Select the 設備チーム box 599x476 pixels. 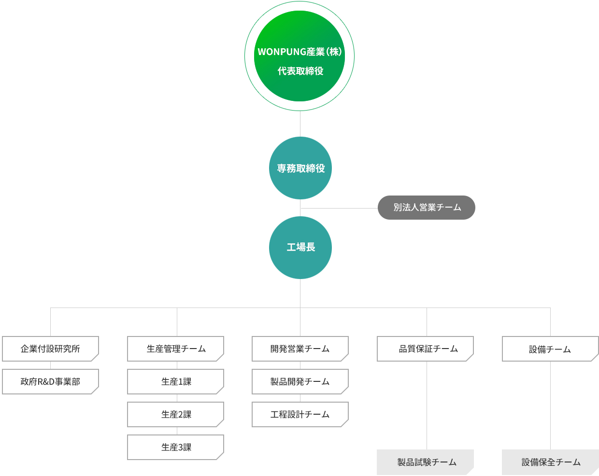coord(551,349)
